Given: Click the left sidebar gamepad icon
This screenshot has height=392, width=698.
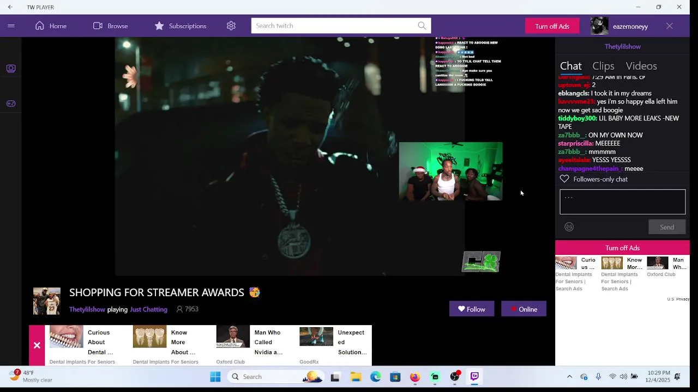Looking at the screenshot, I should [x=11, y=103].
